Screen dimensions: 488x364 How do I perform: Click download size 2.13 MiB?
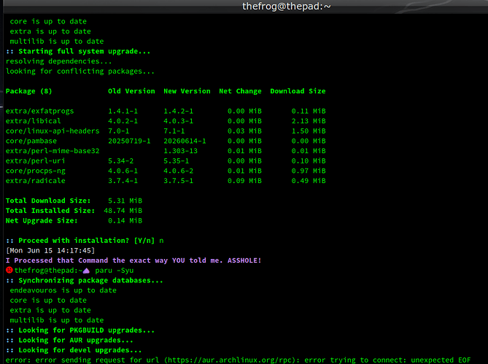(309, 121)
